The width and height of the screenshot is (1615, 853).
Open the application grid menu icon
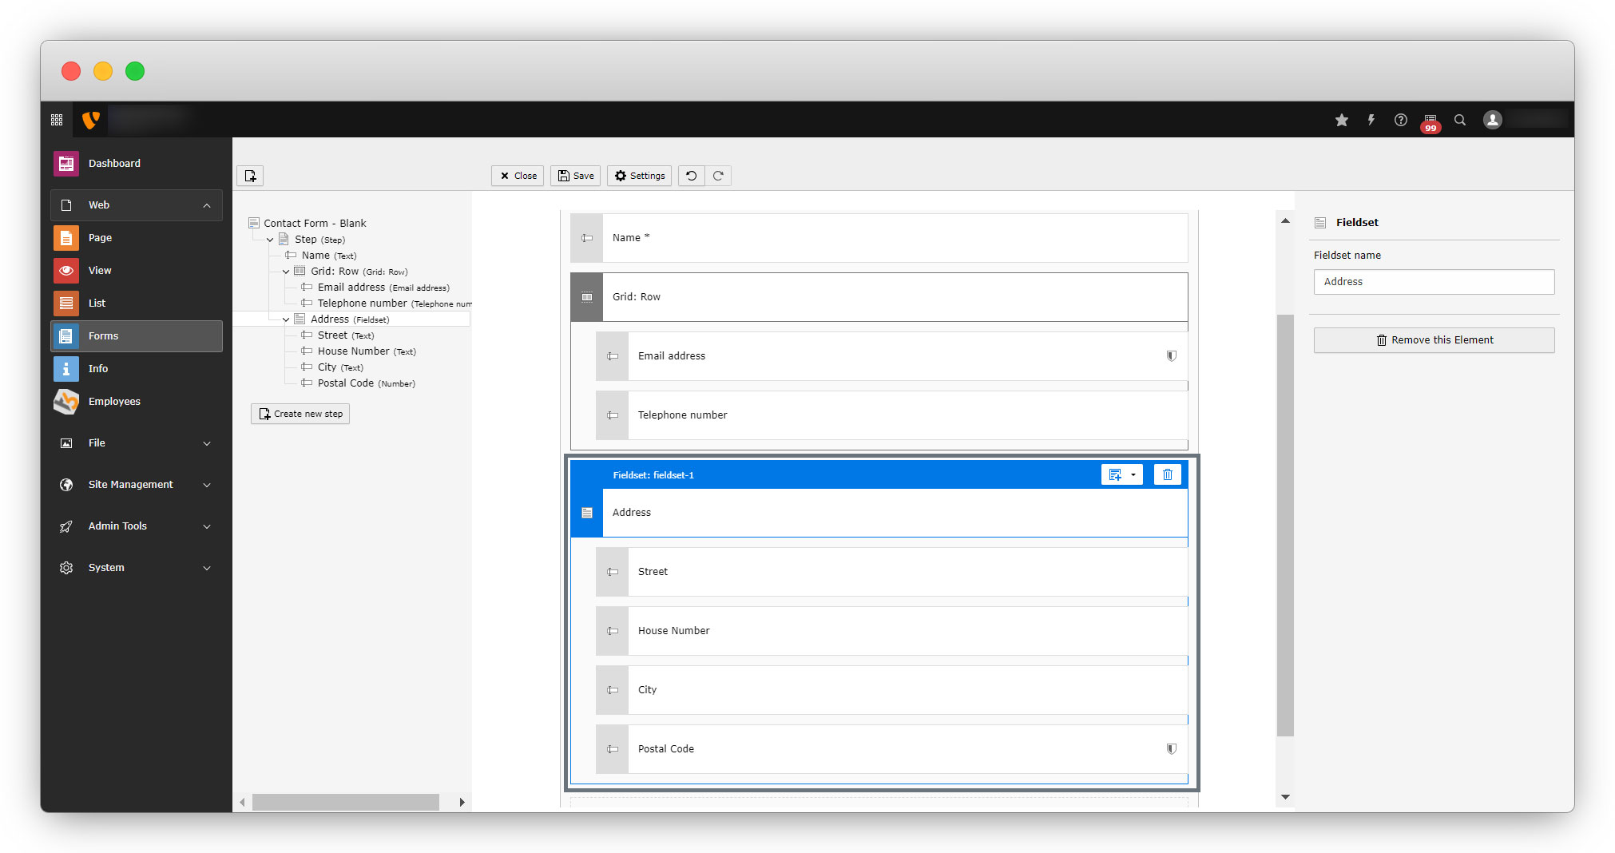57,120
